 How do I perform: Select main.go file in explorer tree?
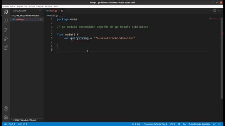coord(27,20)
